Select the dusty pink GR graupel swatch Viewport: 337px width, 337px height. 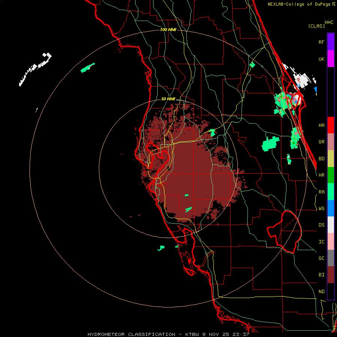tap(331, 142)
